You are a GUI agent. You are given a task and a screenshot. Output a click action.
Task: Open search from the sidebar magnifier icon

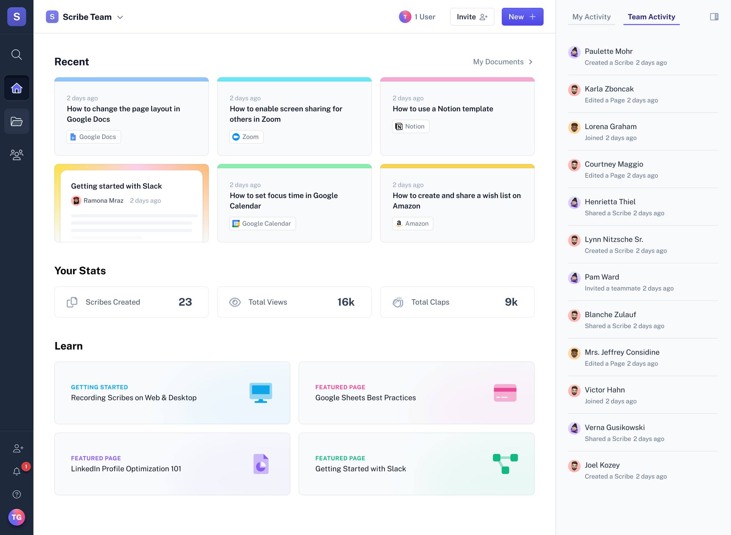[16, 55]
